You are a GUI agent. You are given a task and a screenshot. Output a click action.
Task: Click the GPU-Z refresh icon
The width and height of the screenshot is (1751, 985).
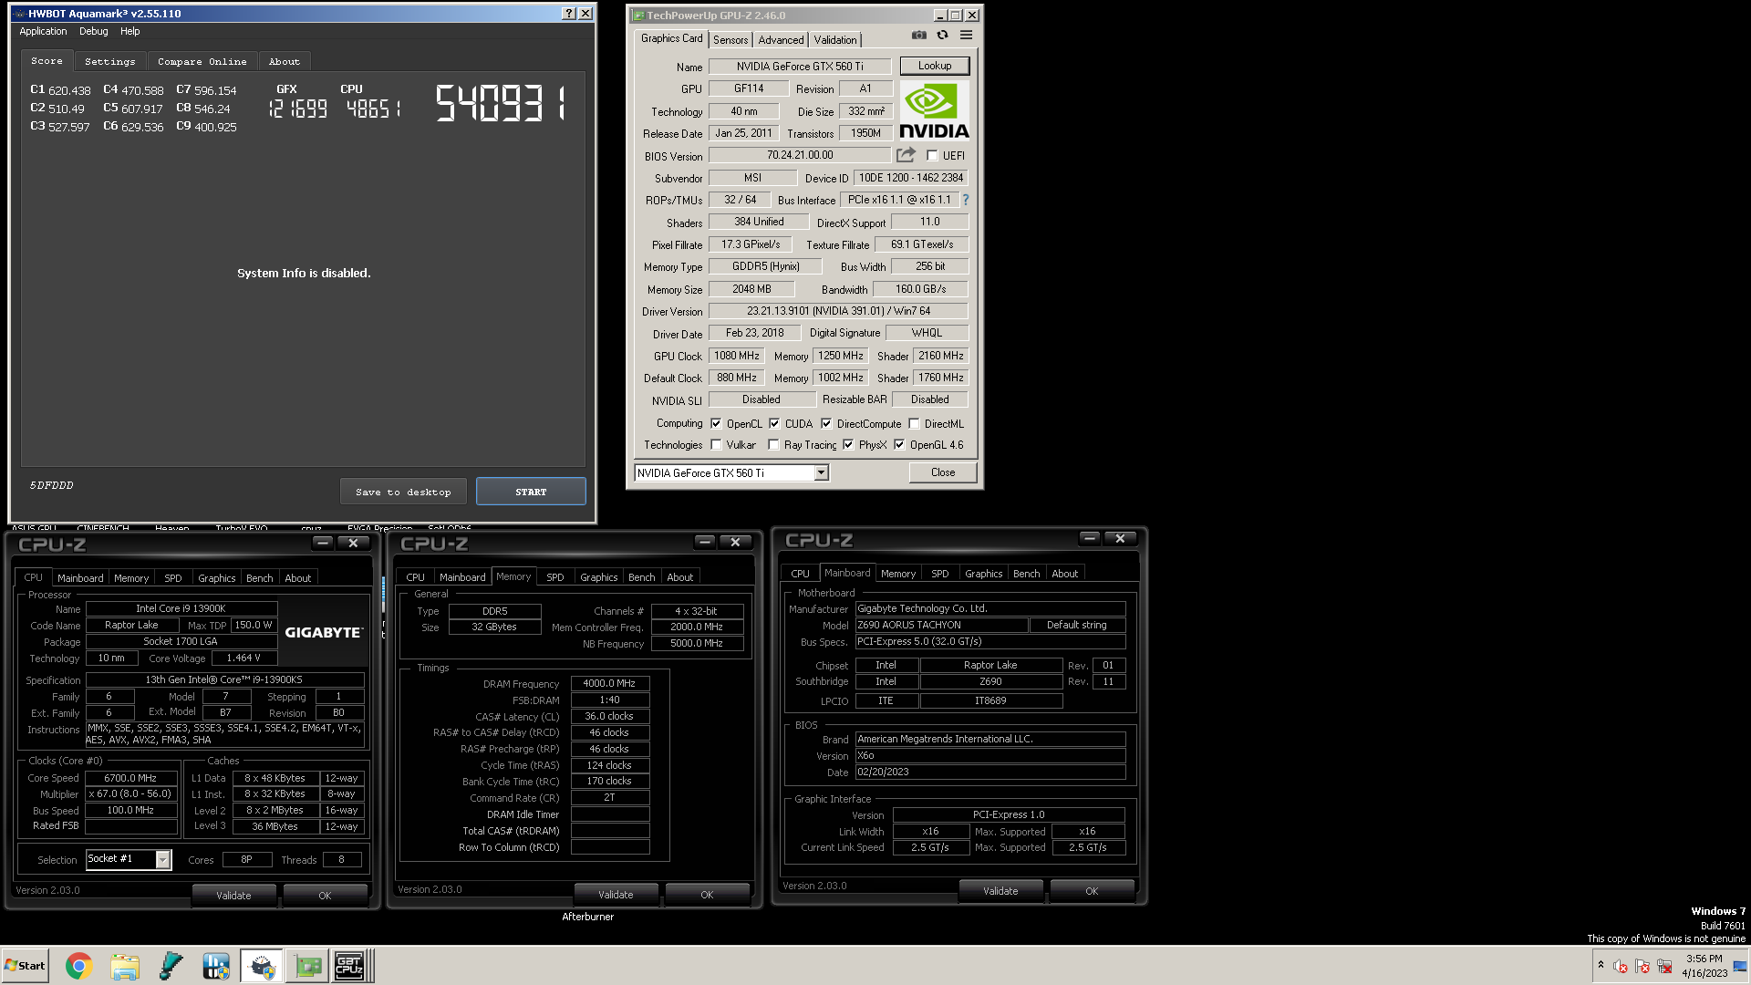942,36
